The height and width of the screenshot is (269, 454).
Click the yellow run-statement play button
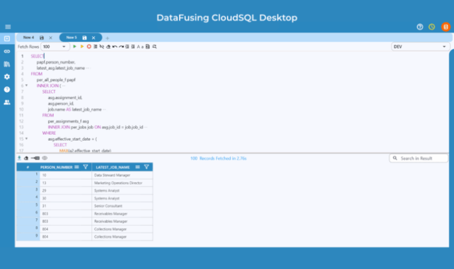pos(82,46)
